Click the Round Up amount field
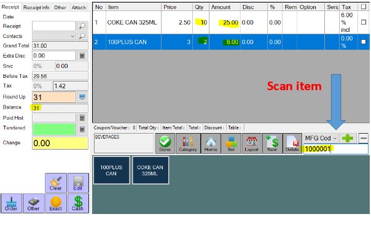The height and width of the screenshot is (233, 371). (54, 97)
